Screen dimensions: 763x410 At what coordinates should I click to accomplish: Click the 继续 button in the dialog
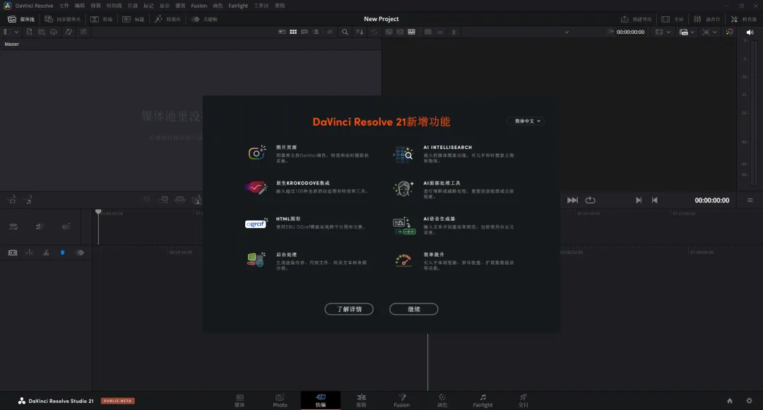(413, 309)
